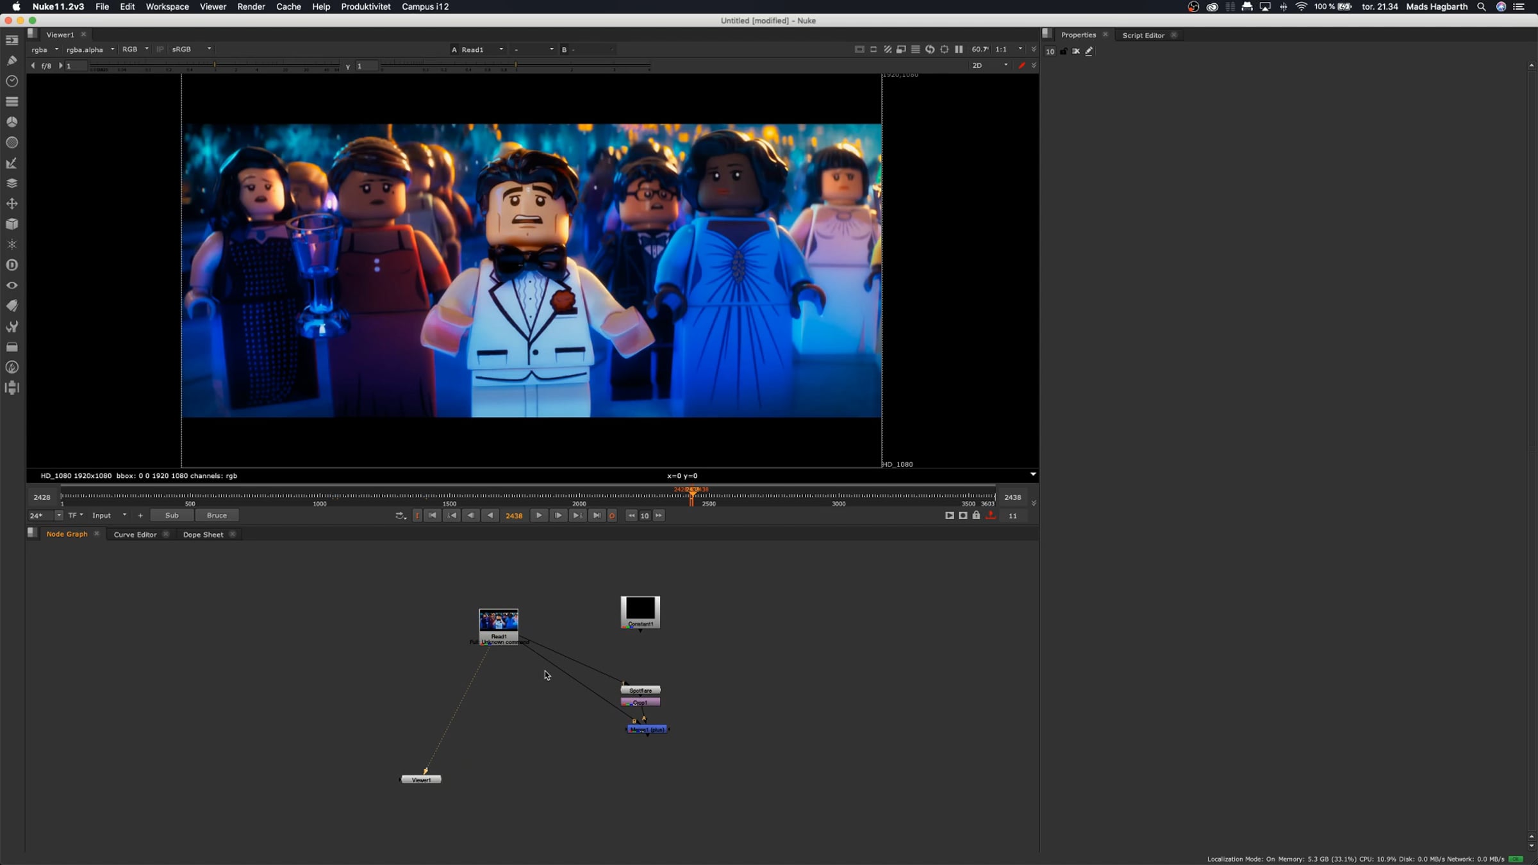Image resolution: width=1538 pixels, height=865 pixels.
Task: Open the Transform nodes menu
Action: pyautogui.click(x=12, y=204)
